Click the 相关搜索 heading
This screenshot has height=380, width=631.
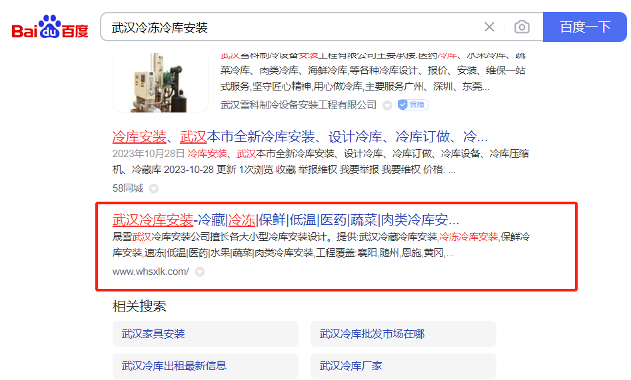pyautogui.click(x=139, y=306)
